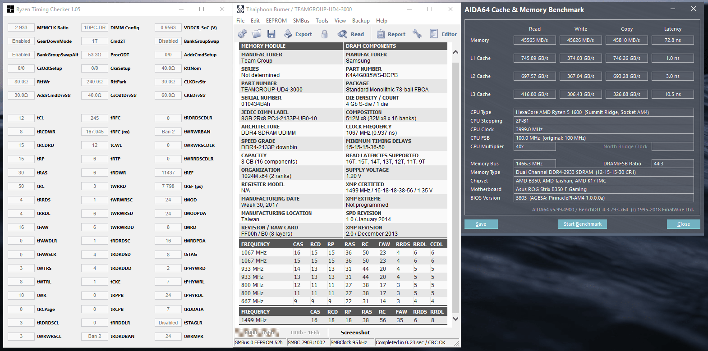Click the BIOS Version 3803 field
Screen dimensions: 708x351
tap(604, 198)
